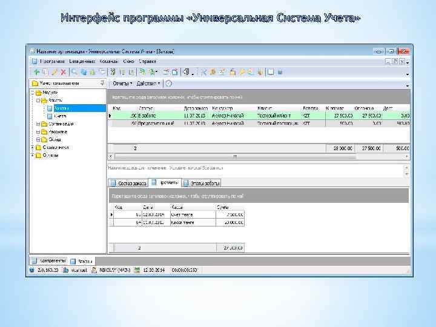The image size is (436, 327).
Task: Click the filter panel scroll-up arrow
Action: click(x=406, y=168)
